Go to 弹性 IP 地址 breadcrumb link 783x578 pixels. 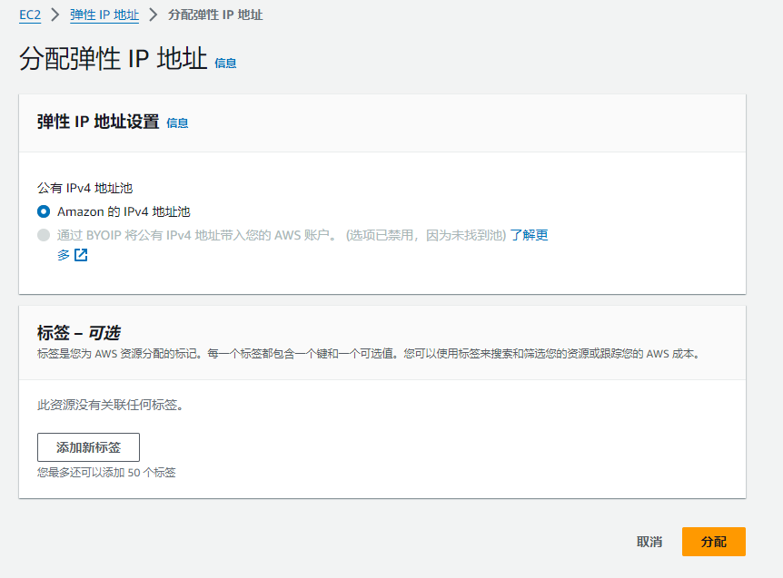tap(104, 15)
